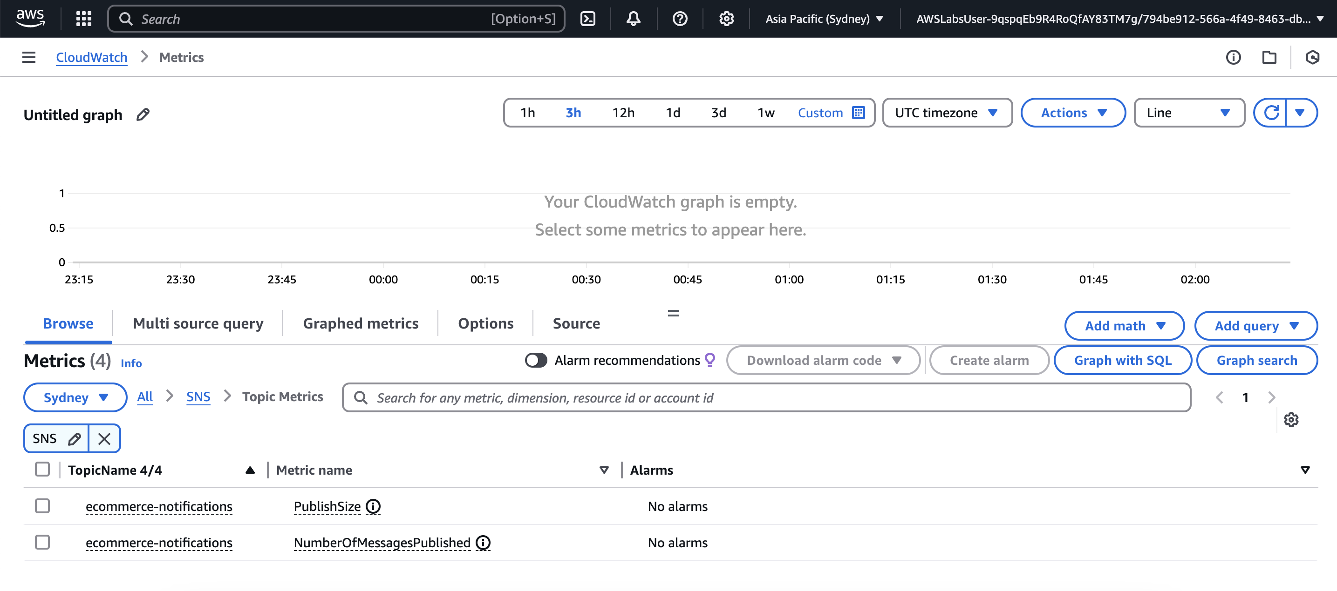Remove the SNS filter chip
This screenshot has width=1337, height=591.
[104, 438]
